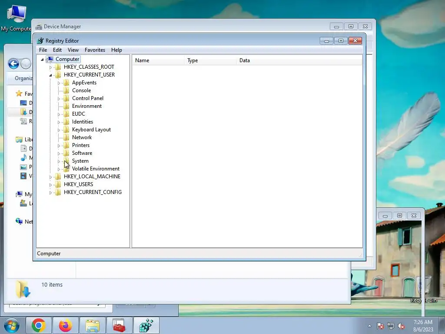Screen dimensions: 445x334
Task: Expand the Control Panel key
Action: pyautogui.click(x=59, y=99)
